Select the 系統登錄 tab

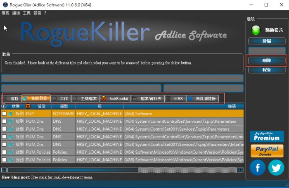click(36, 98)
